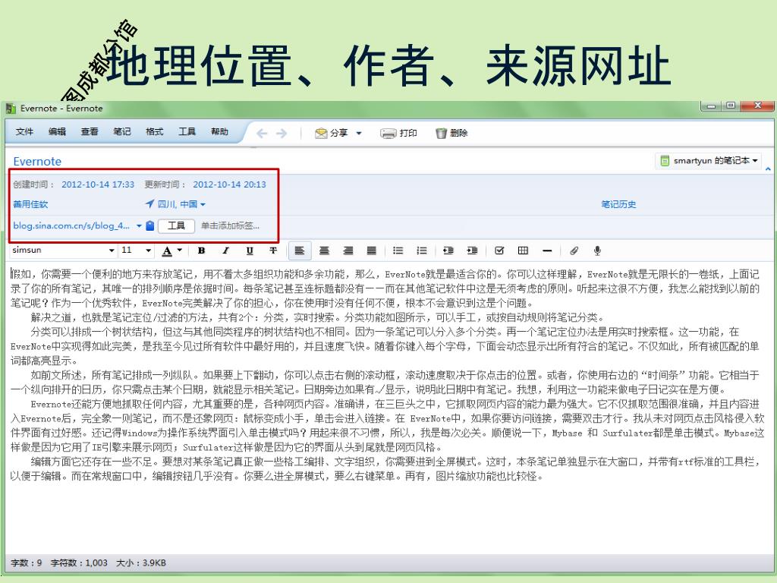The height and width of the screenshot is (583, 777).
Task: Open the 格式 menu
Action: 155,131
